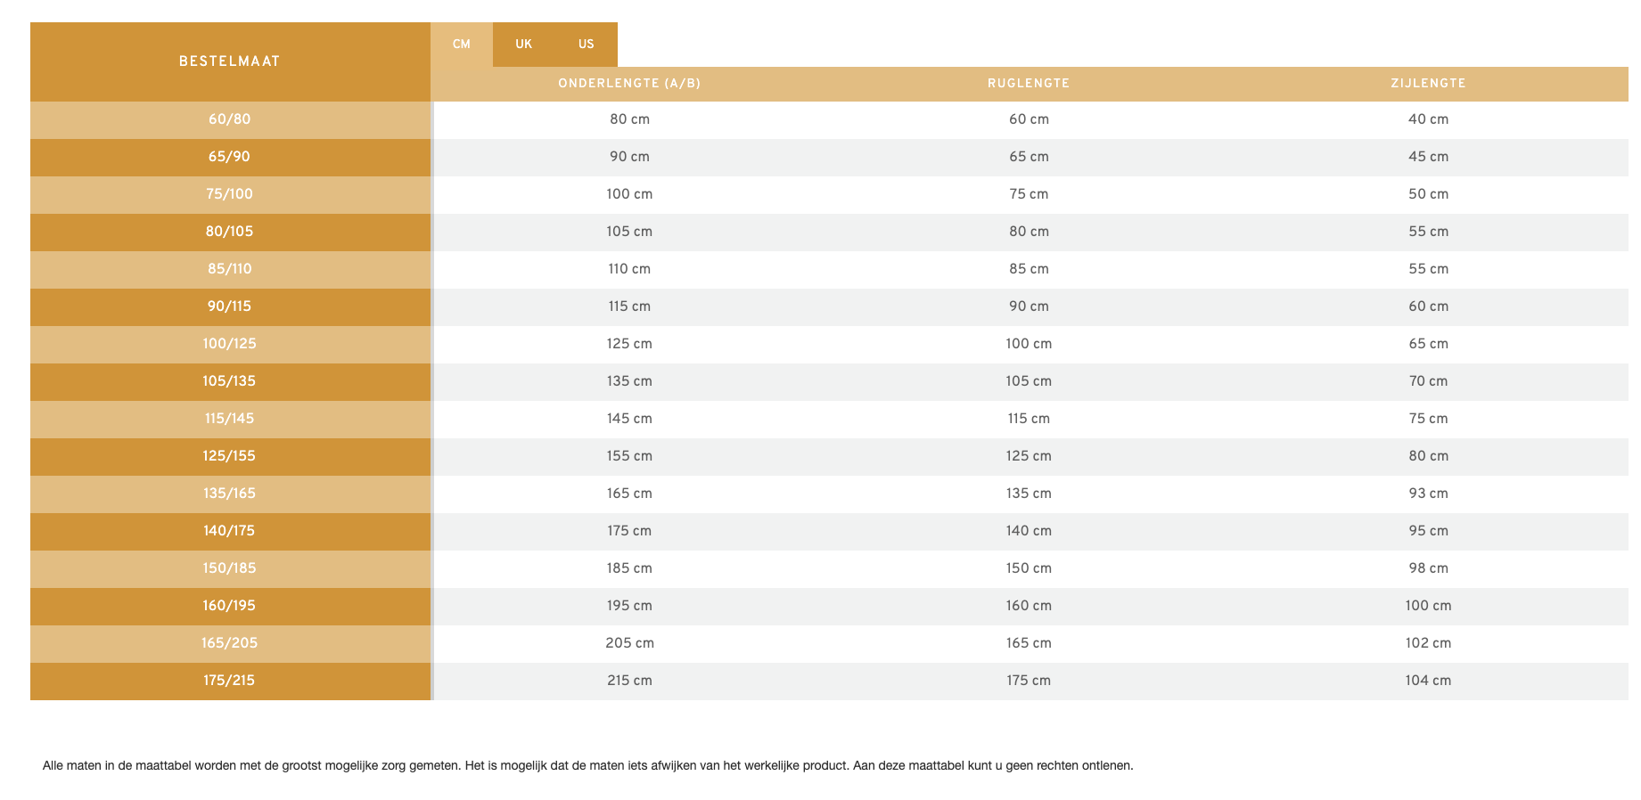Pick the 85/110 order size

(x=230, y=269)
